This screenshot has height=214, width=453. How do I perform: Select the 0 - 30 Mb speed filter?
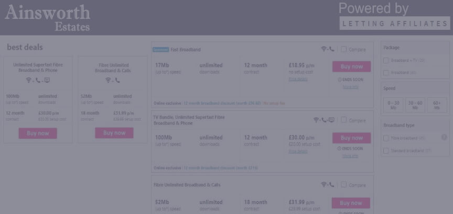pyautogui.click(x=393, y=105)
